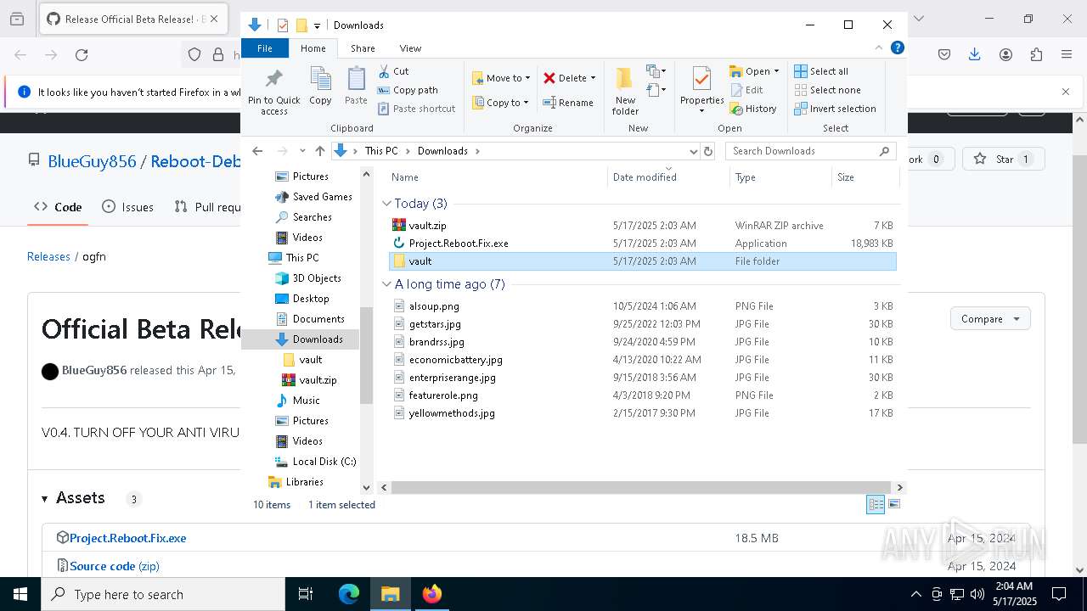The height and width of the screenshot is (611, 1087).
Task: Click the Rename command
Action: (568, 103)
